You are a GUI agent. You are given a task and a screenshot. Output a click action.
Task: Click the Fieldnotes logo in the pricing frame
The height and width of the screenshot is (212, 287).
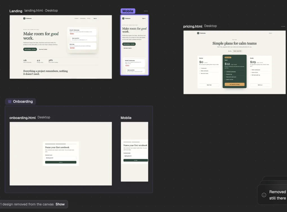click(201, 33)
